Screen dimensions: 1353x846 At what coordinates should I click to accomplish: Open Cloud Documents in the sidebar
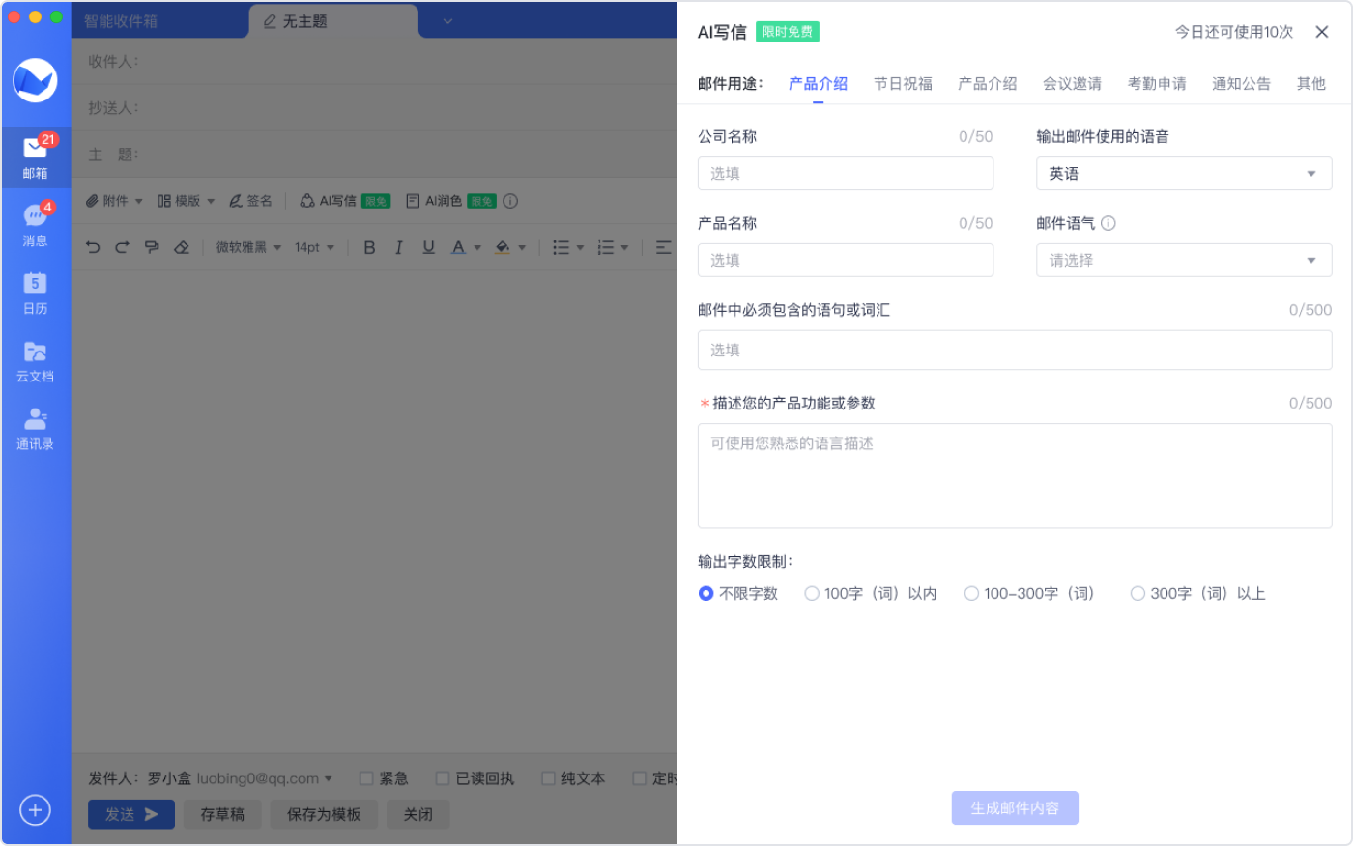click(35, 360)
